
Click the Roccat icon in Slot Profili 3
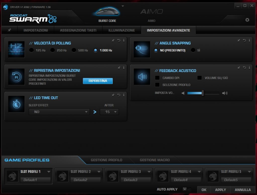[113, 176]
